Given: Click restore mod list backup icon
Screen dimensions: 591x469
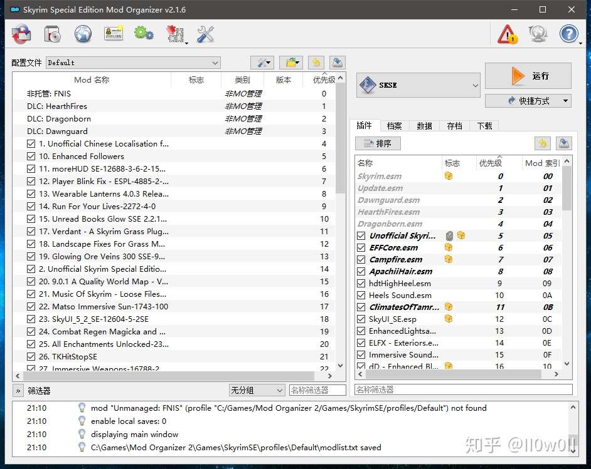Looking at the screenshot, I should tap(316, 63).
